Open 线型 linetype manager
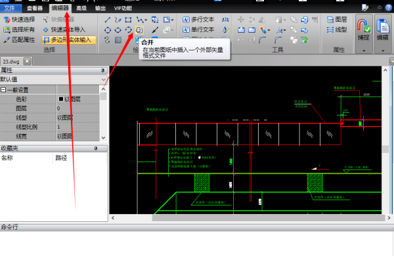Image resolution: width=394 pixels, height=256 pixels. pos(337,30)
